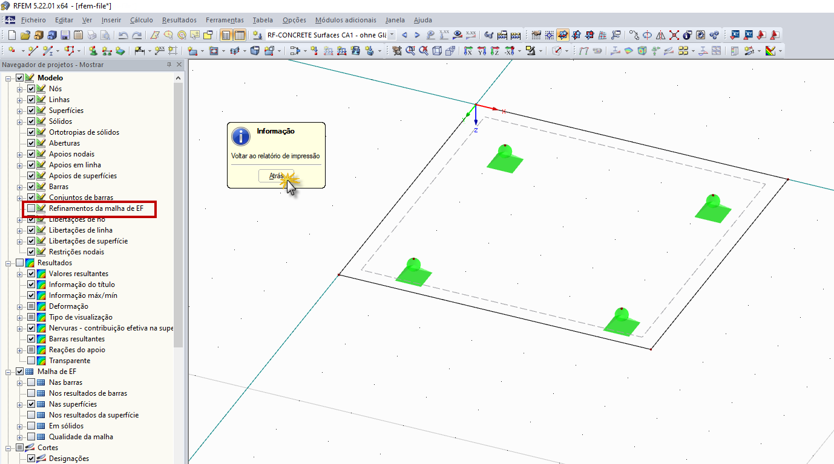Open file using the folder icon
This screenshot has height=464, width=834.
pyautogui.click(x=25, y=35)
